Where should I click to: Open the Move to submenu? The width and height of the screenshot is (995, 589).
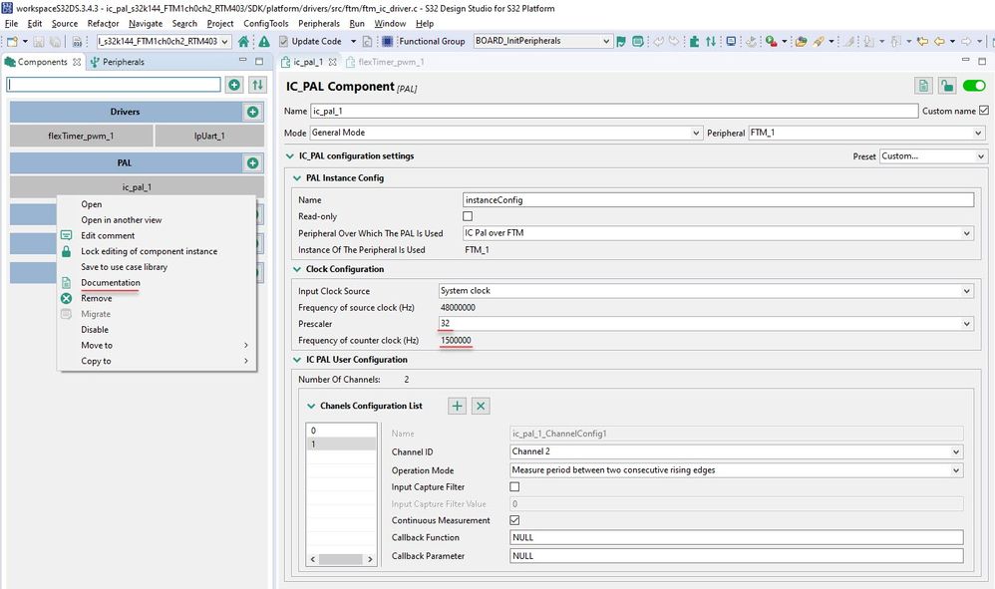(x=157, y=346)
